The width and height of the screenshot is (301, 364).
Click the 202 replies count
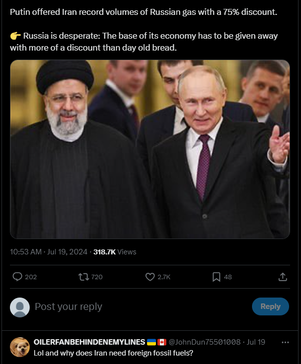[x=31, y=277]
